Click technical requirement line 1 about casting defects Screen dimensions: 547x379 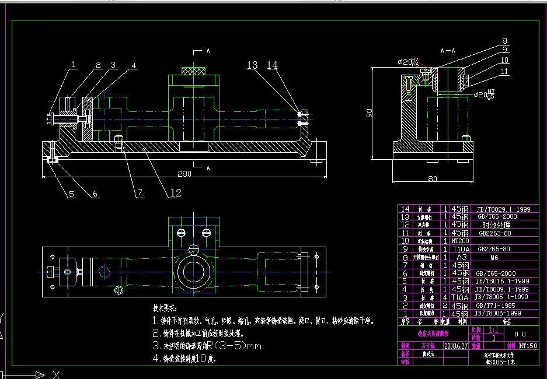pyautogui.click(x=263, y=321)
